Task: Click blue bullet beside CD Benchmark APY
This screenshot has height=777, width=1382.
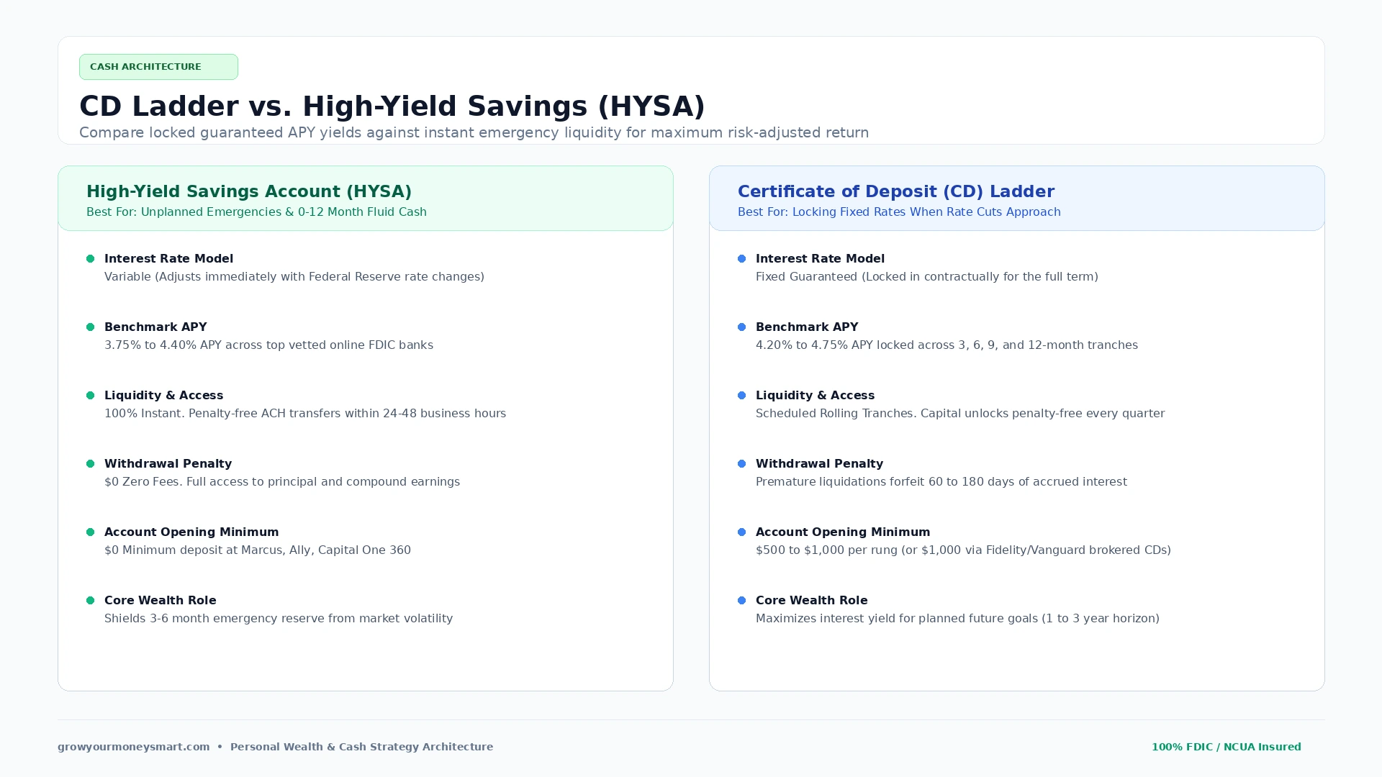Action: click(742, 327)
